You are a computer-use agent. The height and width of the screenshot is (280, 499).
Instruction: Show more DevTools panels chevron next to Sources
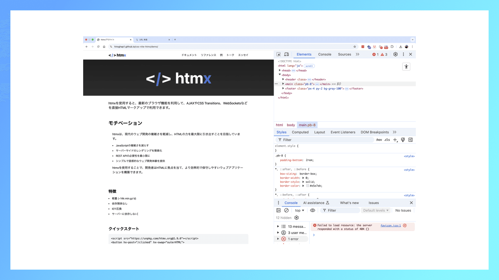click(x=357, y=54)
